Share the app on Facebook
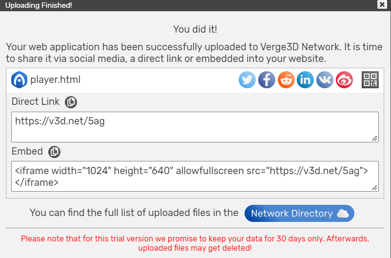Viewport: 391px width, 258px height. [267, 79]
